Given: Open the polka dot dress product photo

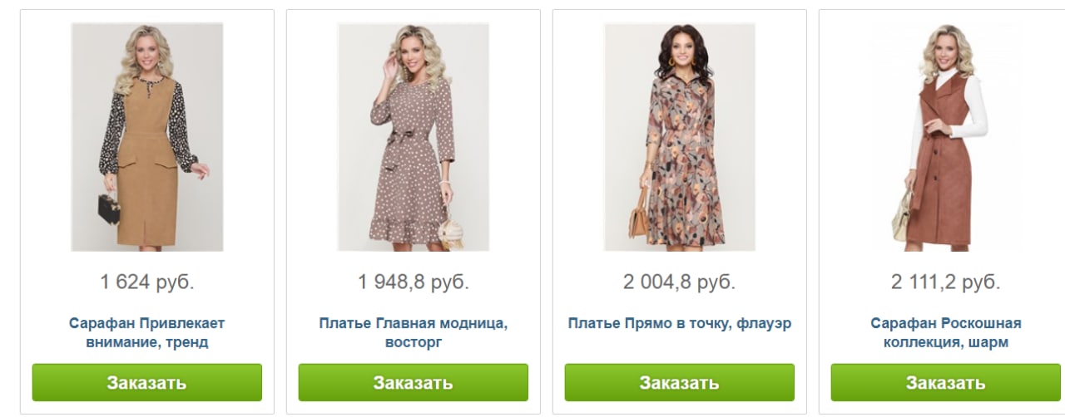Looking at the screenshot, I should pyautogui.click(x=414, y=137).
